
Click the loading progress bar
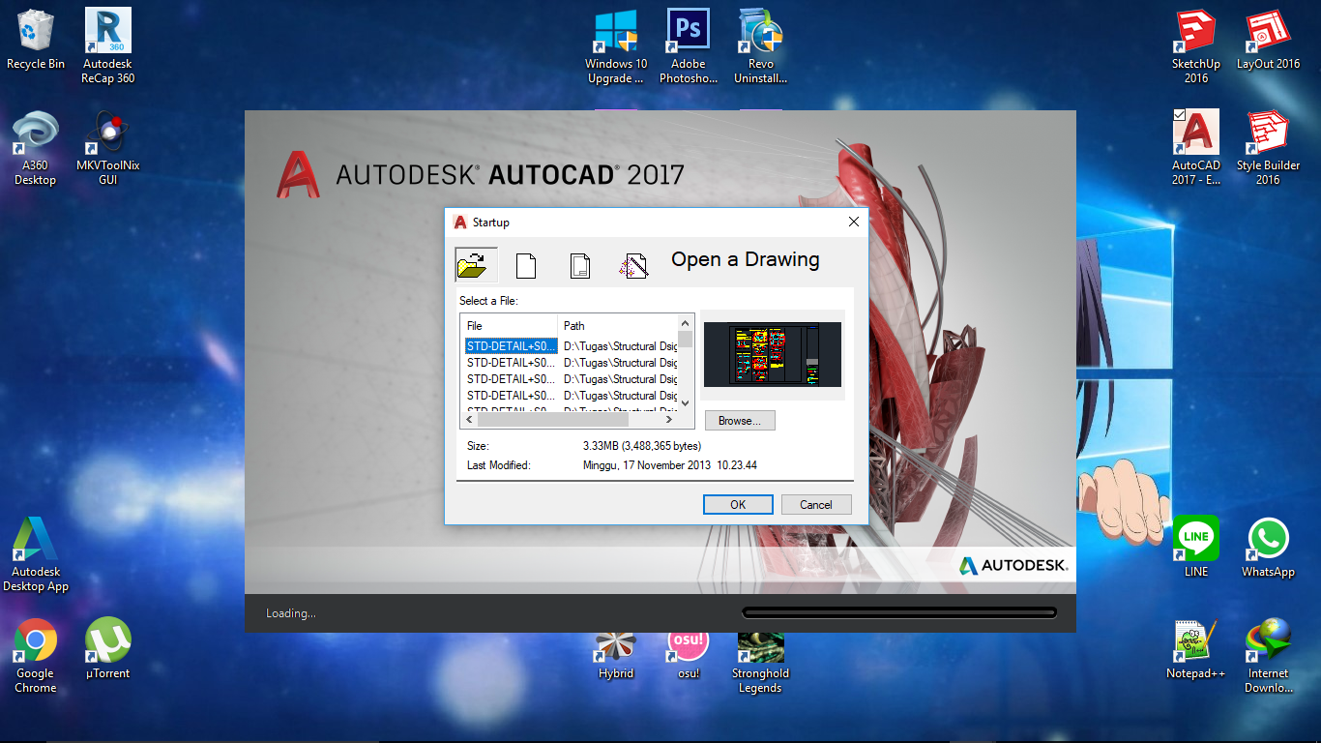tap(898, 611)
